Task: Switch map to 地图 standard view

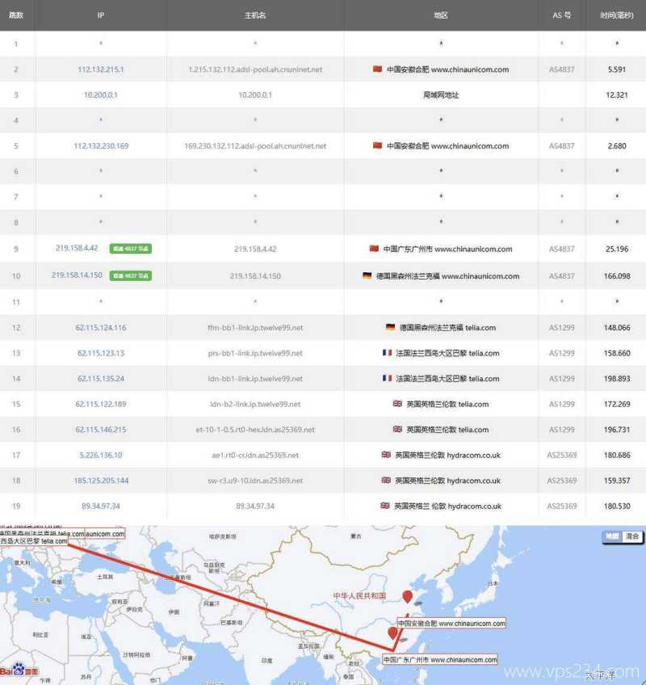Action: [x=613, y=536]
